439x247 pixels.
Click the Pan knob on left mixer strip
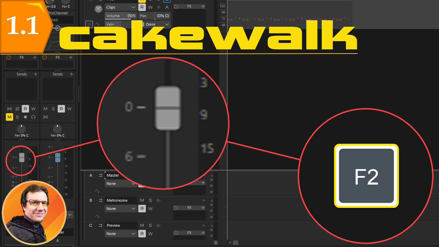[21, 129]
